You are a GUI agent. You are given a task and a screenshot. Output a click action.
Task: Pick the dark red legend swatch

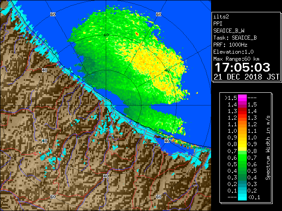(242, 109)
